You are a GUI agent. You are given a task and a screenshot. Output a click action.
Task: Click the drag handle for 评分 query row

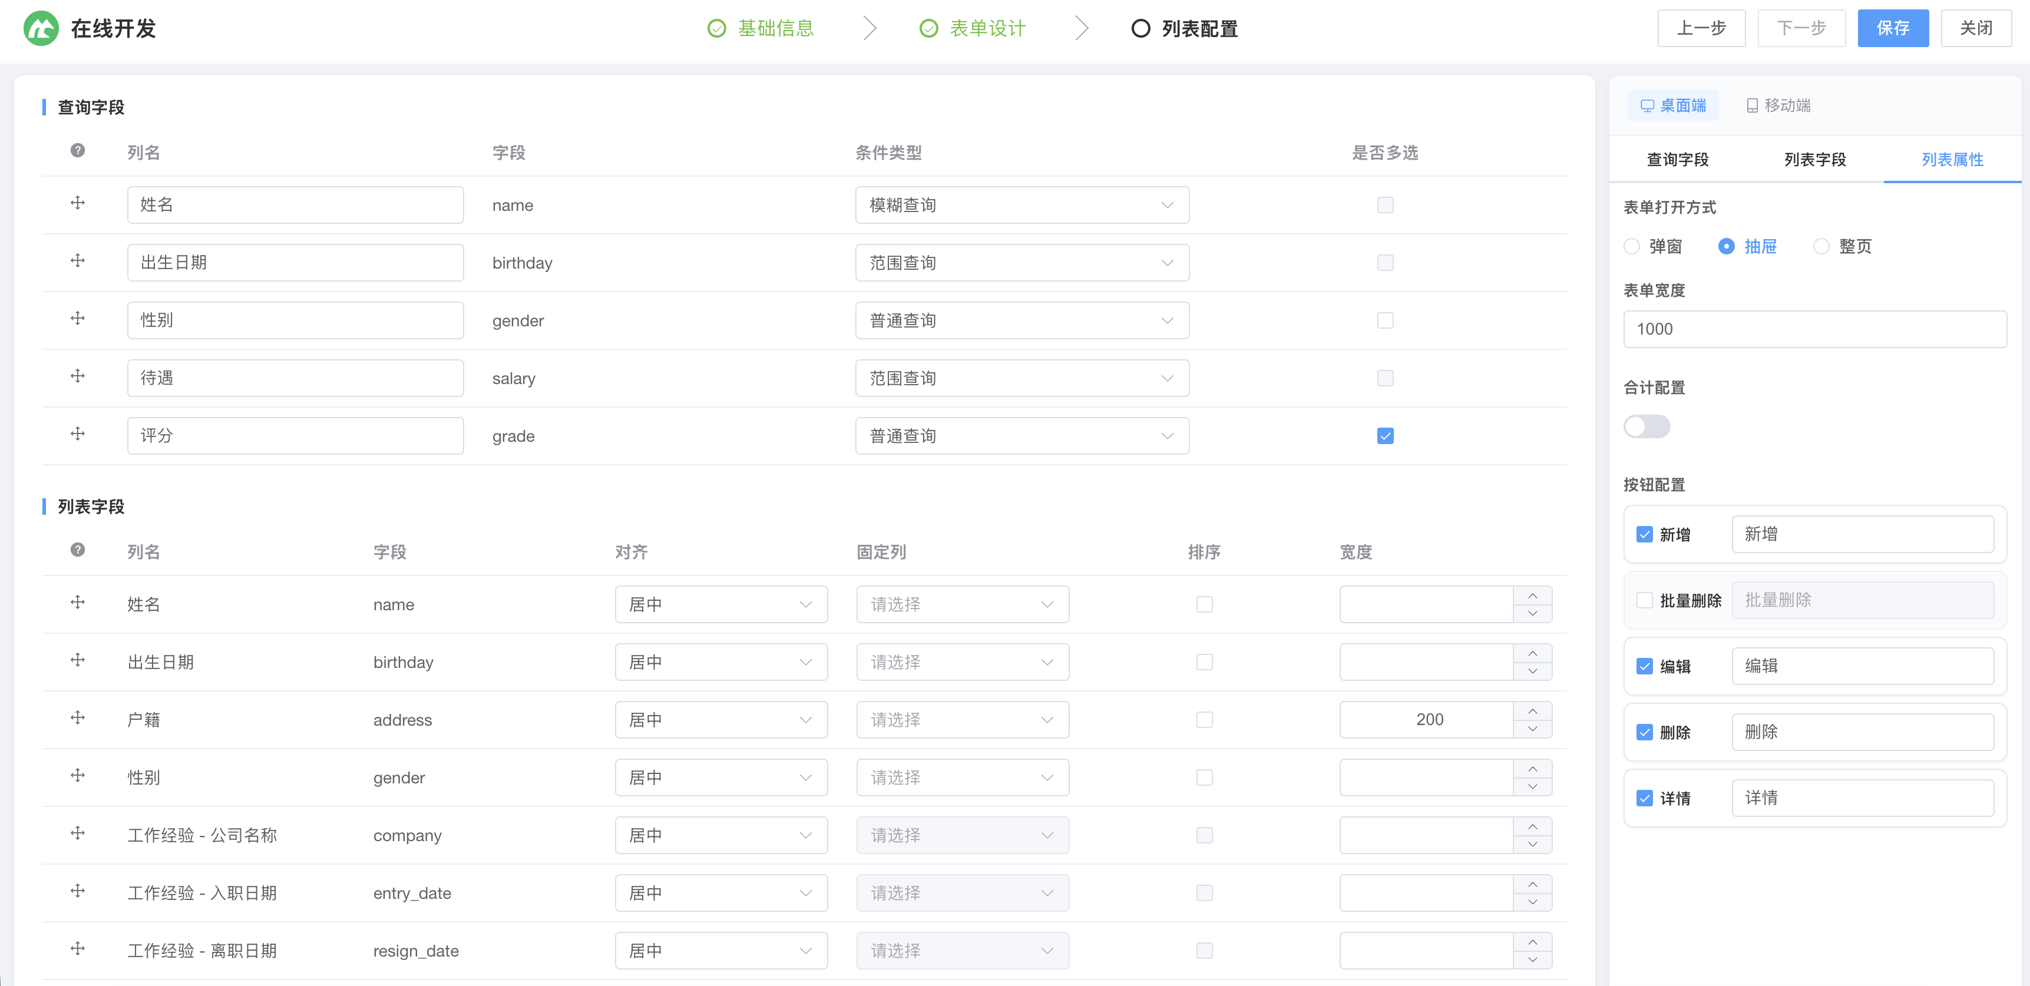77,434
